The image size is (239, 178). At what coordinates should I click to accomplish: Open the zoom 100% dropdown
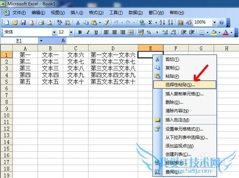215,22
